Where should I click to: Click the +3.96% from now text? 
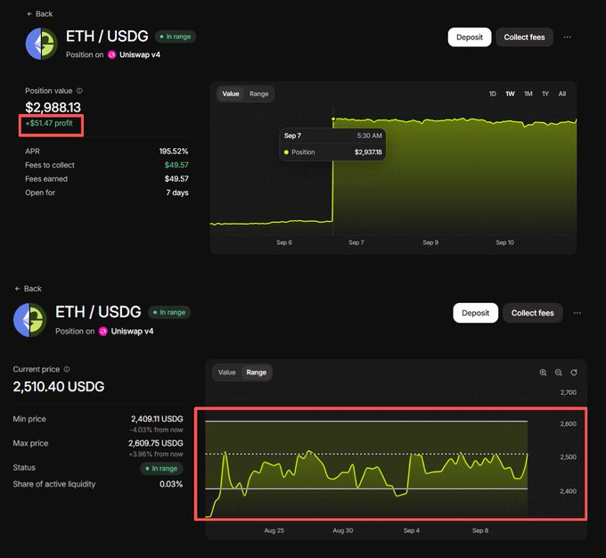156,454
